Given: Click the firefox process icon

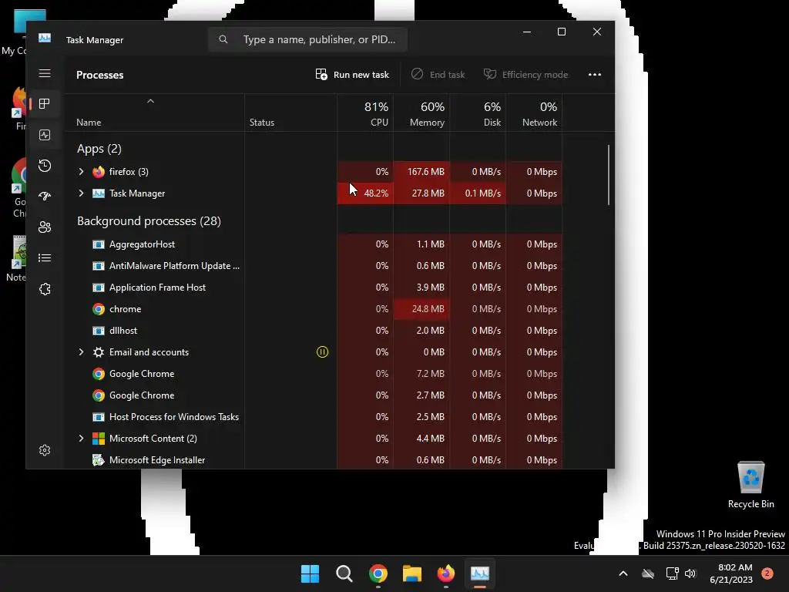Looking at the screenshot, I should pyautogui.click(x=99, y=172).
